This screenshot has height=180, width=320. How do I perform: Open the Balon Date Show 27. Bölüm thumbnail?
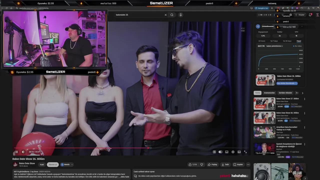[264, 103]
